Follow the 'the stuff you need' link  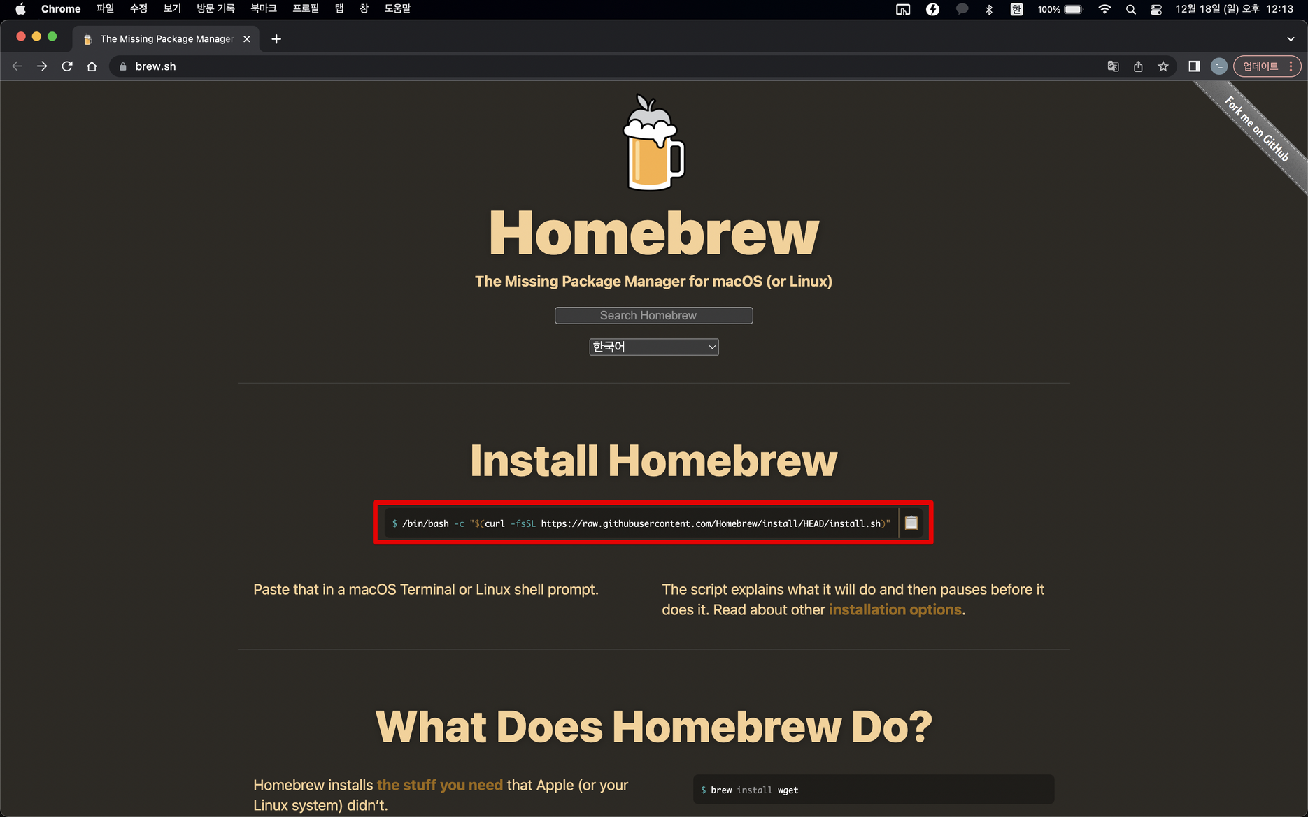440,785
